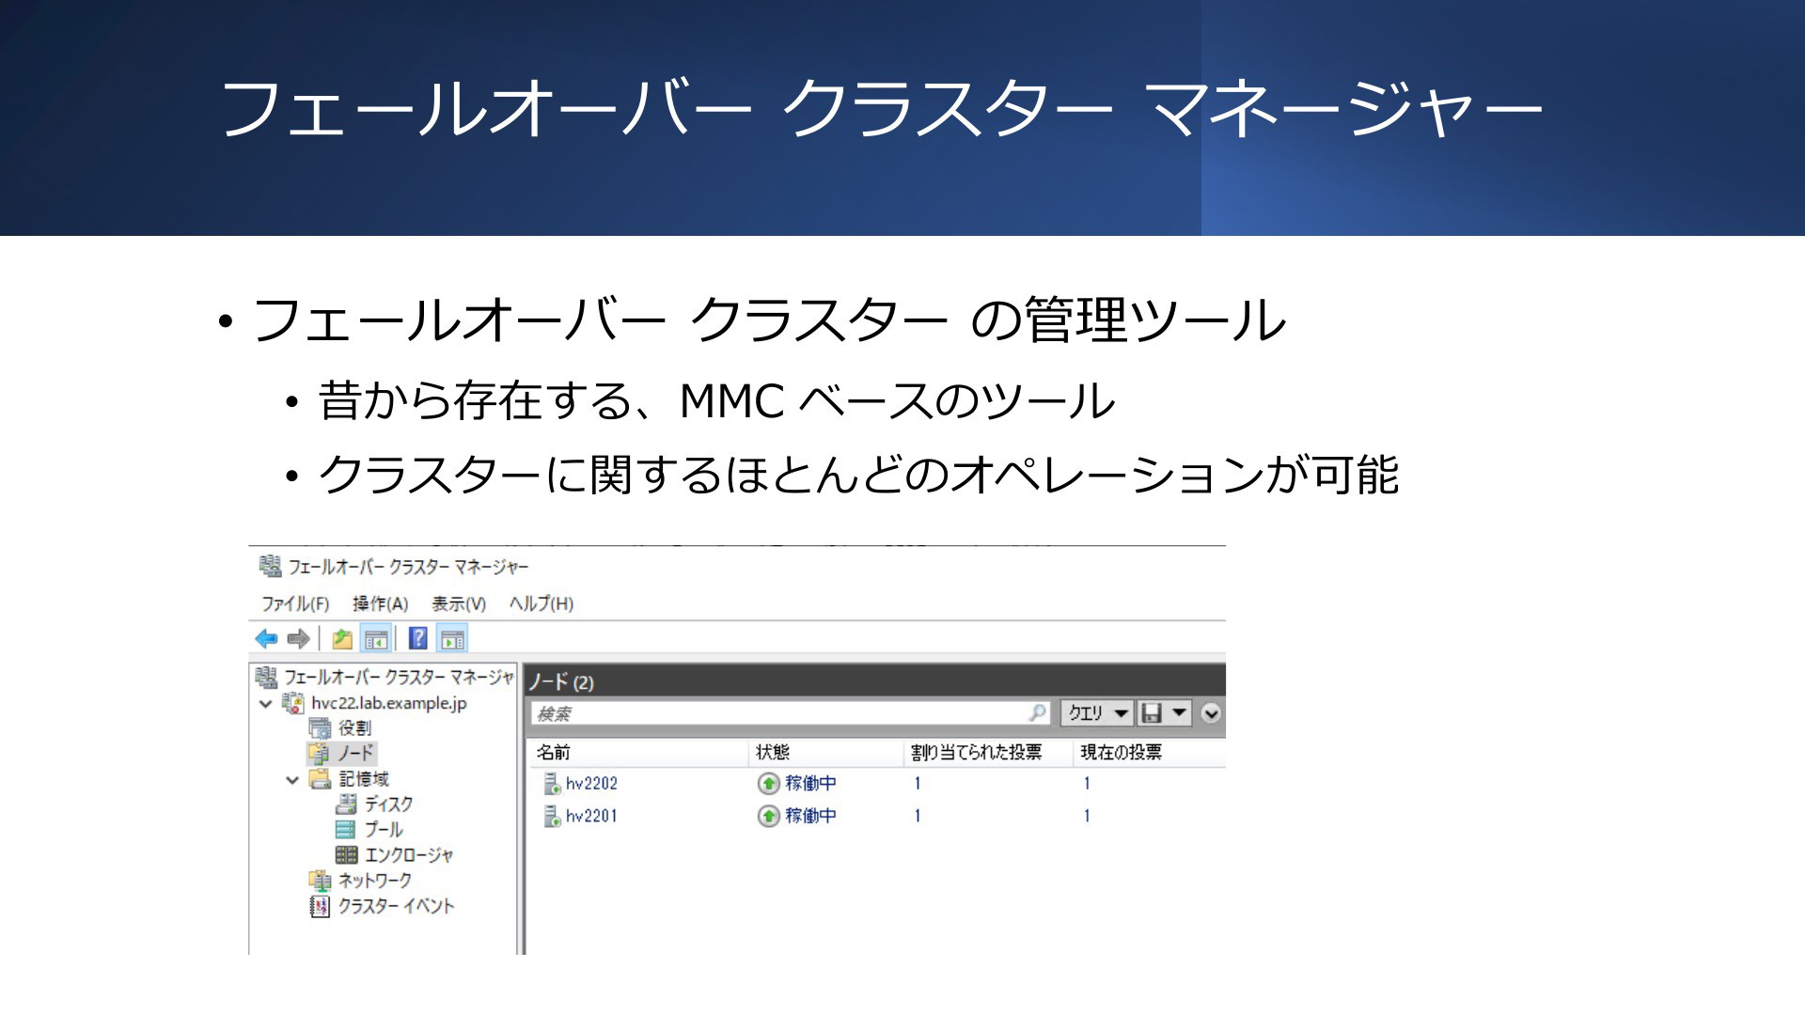This screenshot has width=1805, height=1015.
Task: Select ノード in the tree
Action: click(x=356, y=754)
